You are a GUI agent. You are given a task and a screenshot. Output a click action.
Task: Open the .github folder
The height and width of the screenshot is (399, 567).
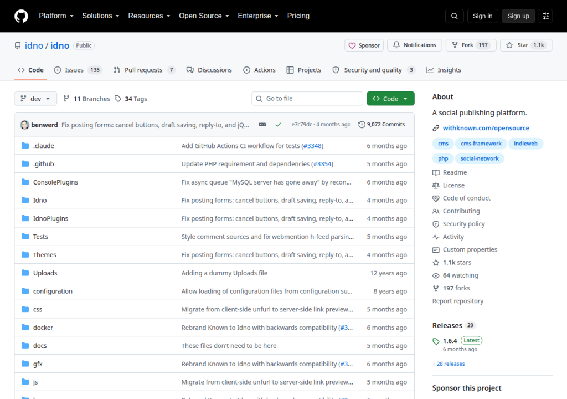(43, 163)
